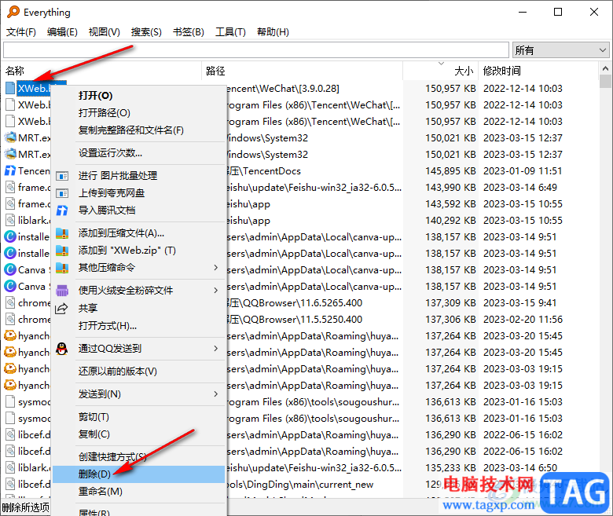Choose 打开方式(H)... entry
The height and width of the screenshot is (516, 613).
[108, 325]
